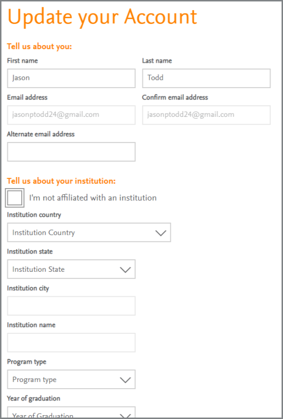Click the Institution Country dropdown chevron
283x419 pixels.
pos(161,233)
